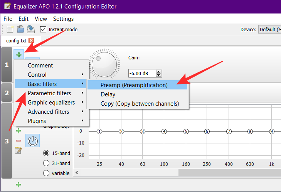Open the Settings menu
Viewport: 281px width, 192px height.
(x=63, y=19)
